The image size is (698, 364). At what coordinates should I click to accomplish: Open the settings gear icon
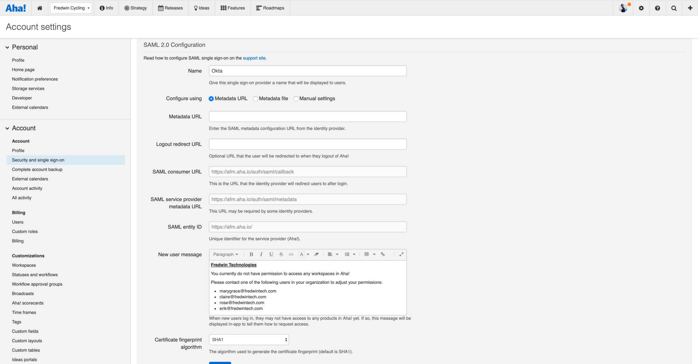tap(641, 8)
